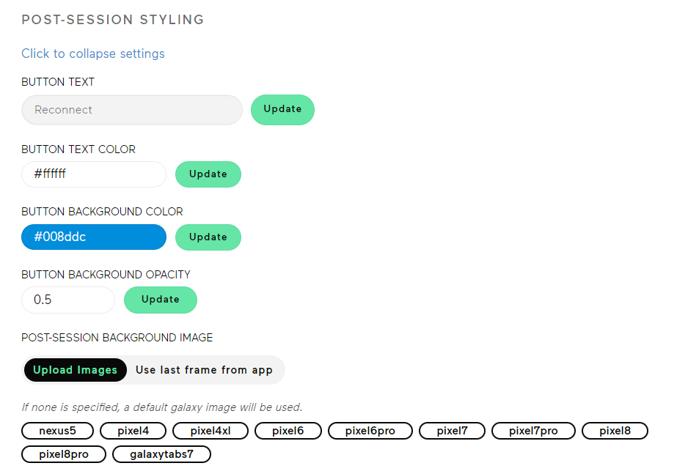The image size is (699, 474).
Task: Click the pixel8pro device tag
Action: click(64, 454)
